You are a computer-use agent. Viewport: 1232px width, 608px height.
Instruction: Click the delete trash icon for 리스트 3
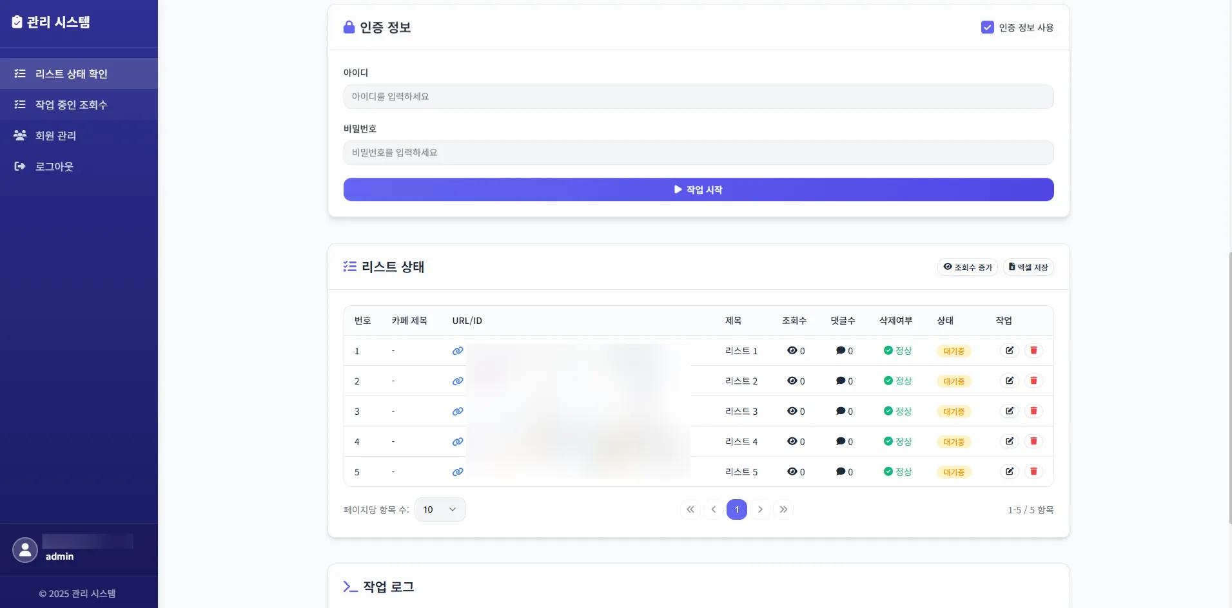tap(1033, 411)
